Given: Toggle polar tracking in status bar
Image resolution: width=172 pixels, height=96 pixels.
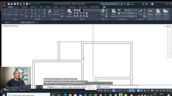Looking at the screenshot, I should coord(120,90).
